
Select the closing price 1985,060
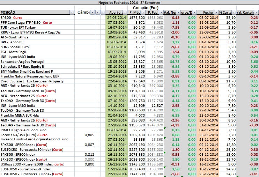[x=155, y=18]
